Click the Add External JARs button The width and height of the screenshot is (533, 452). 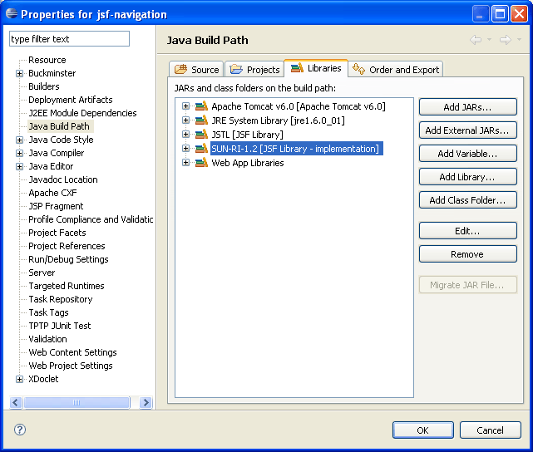point(468,130)
